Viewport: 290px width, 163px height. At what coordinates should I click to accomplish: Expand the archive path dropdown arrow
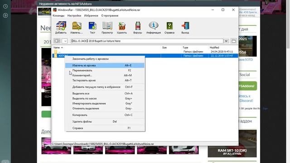[227, 41]
